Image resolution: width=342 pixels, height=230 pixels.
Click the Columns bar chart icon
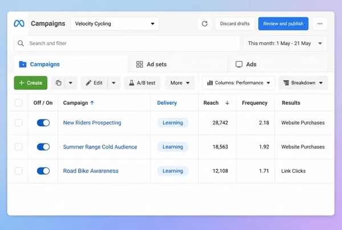[x=210, y=83]
